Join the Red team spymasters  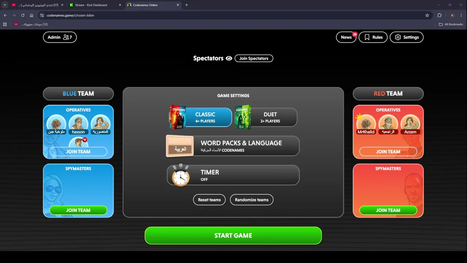[x=388, y=210]
